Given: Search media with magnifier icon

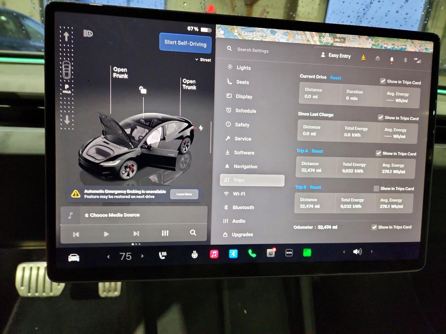Looking at the screenshot, I should (x=193, y=233).
